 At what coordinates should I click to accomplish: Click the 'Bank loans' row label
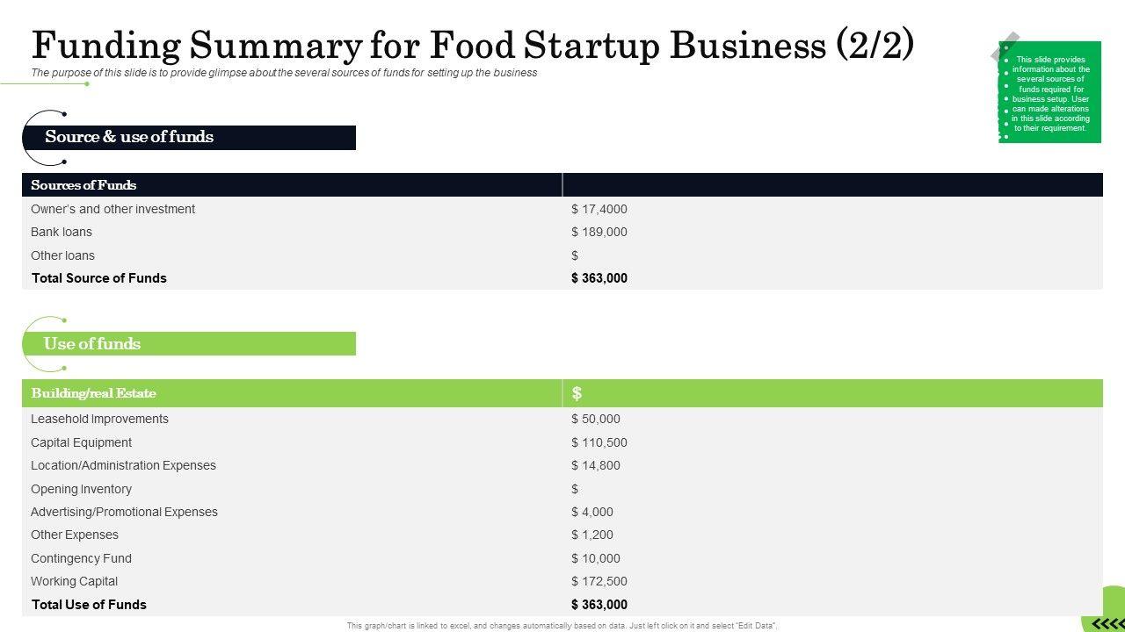click(x=62, y=232)
